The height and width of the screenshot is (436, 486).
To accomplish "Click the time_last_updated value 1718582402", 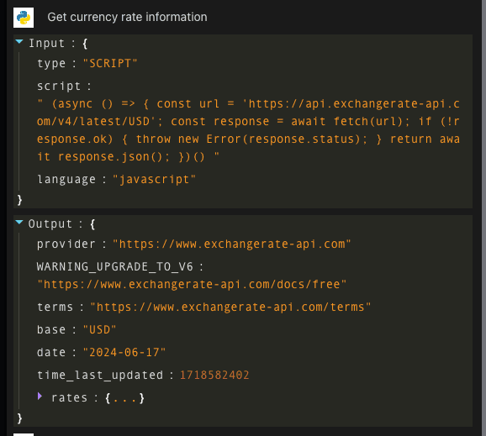I will click(x=214, y=375).
